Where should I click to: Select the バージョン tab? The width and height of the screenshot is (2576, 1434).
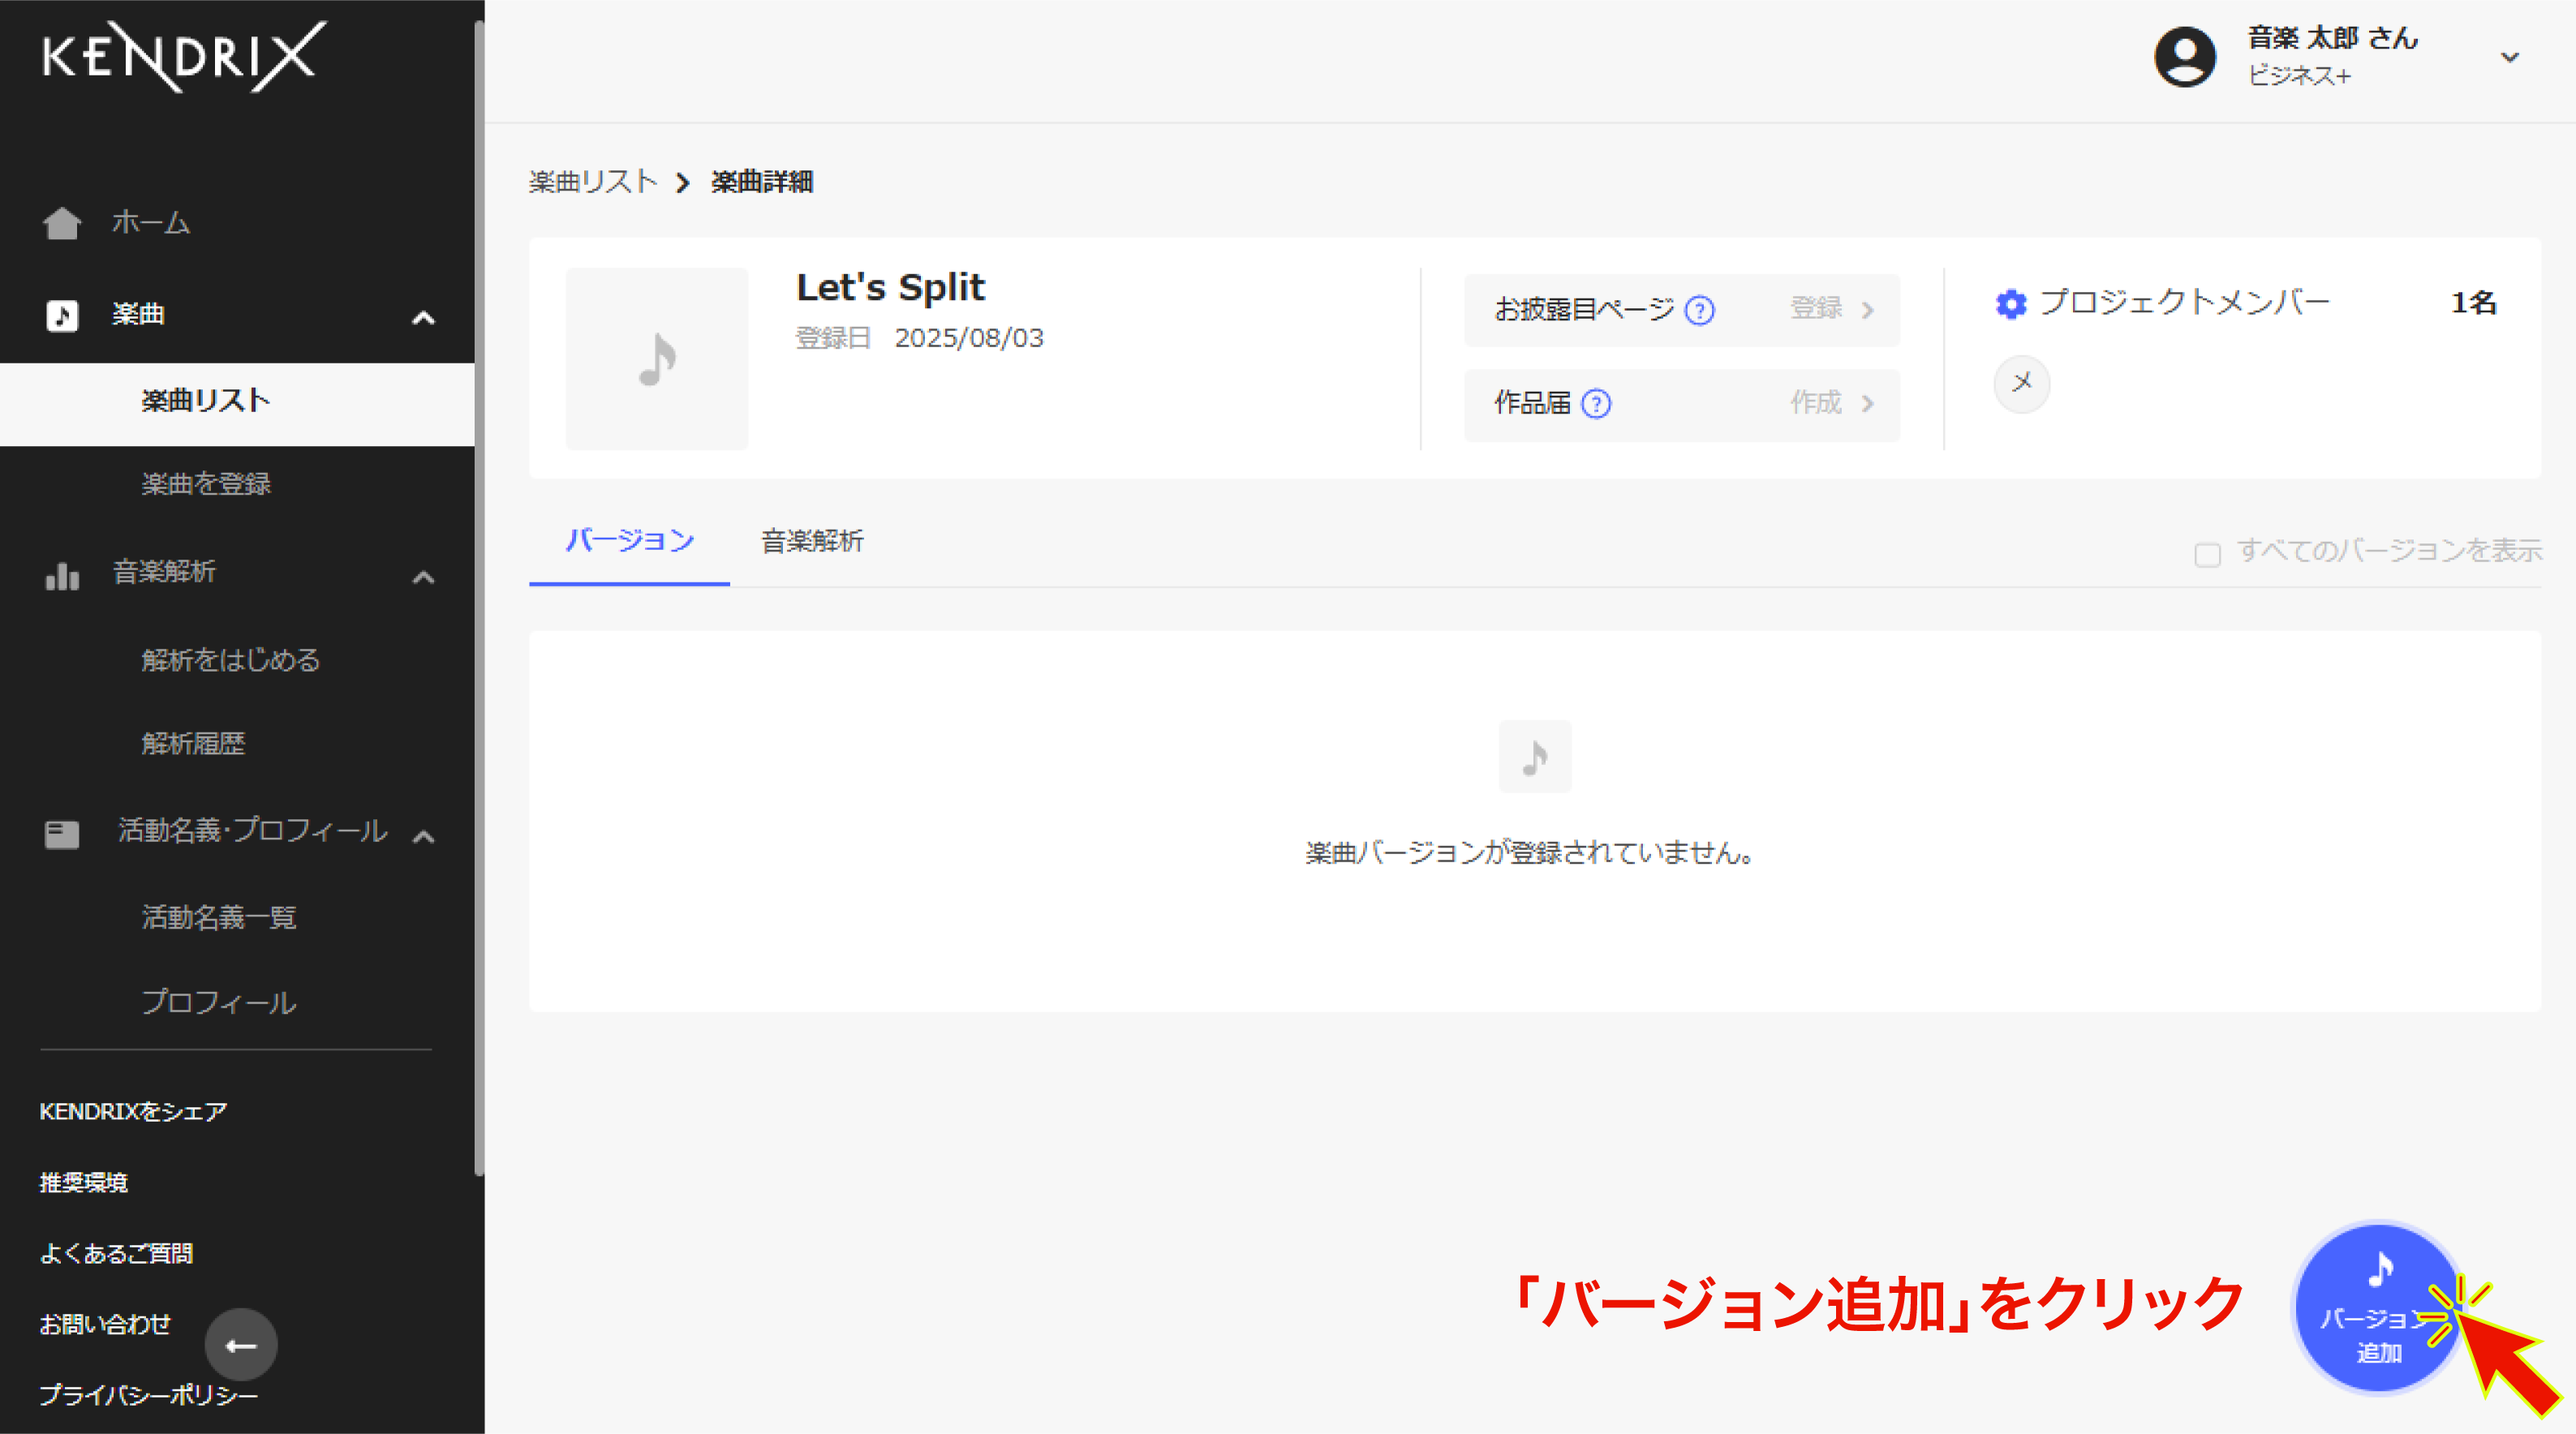click(x=629, y=542)
